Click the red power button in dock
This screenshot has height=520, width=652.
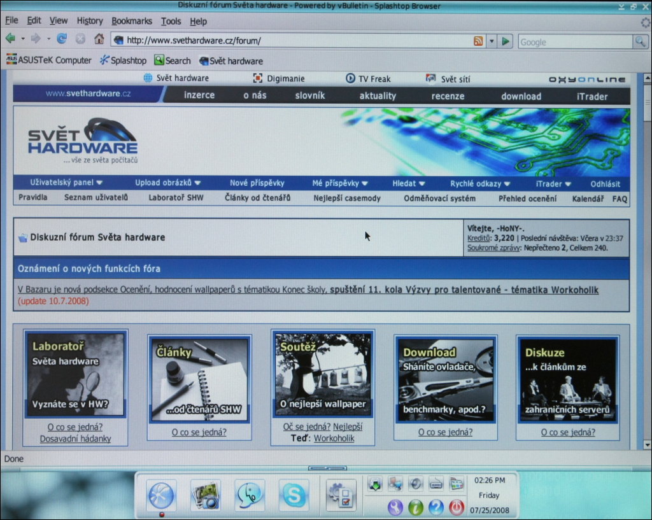[456, 507]
